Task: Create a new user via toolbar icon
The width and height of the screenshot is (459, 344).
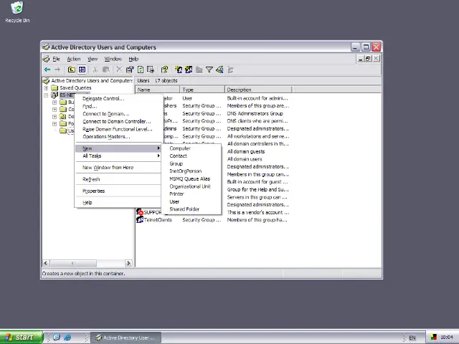Action: pos(179,70)
